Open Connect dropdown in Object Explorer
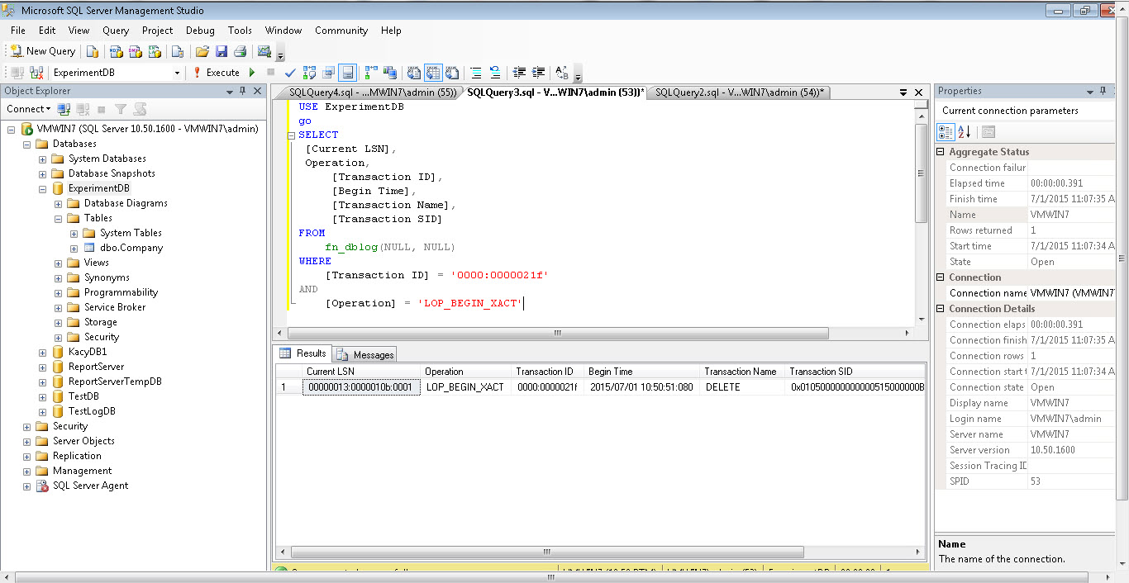 pos(28,109)
